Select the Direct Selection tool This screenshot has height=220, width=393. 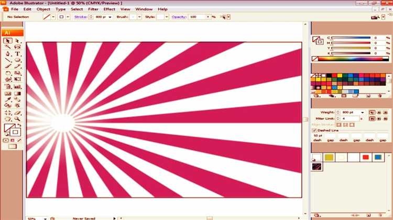click(17, 41)
